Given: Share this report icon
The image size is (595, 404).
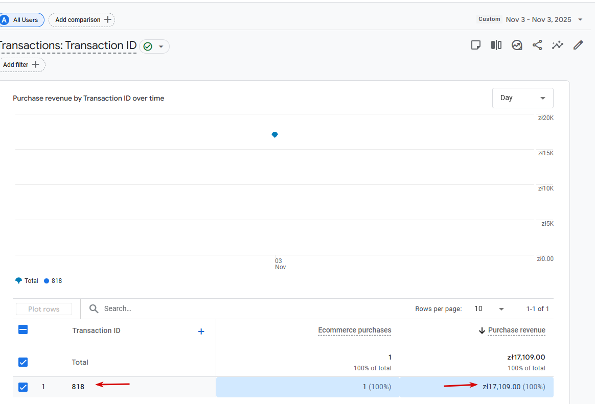Looking at the screenshot, I should click(x=537, y=45).
